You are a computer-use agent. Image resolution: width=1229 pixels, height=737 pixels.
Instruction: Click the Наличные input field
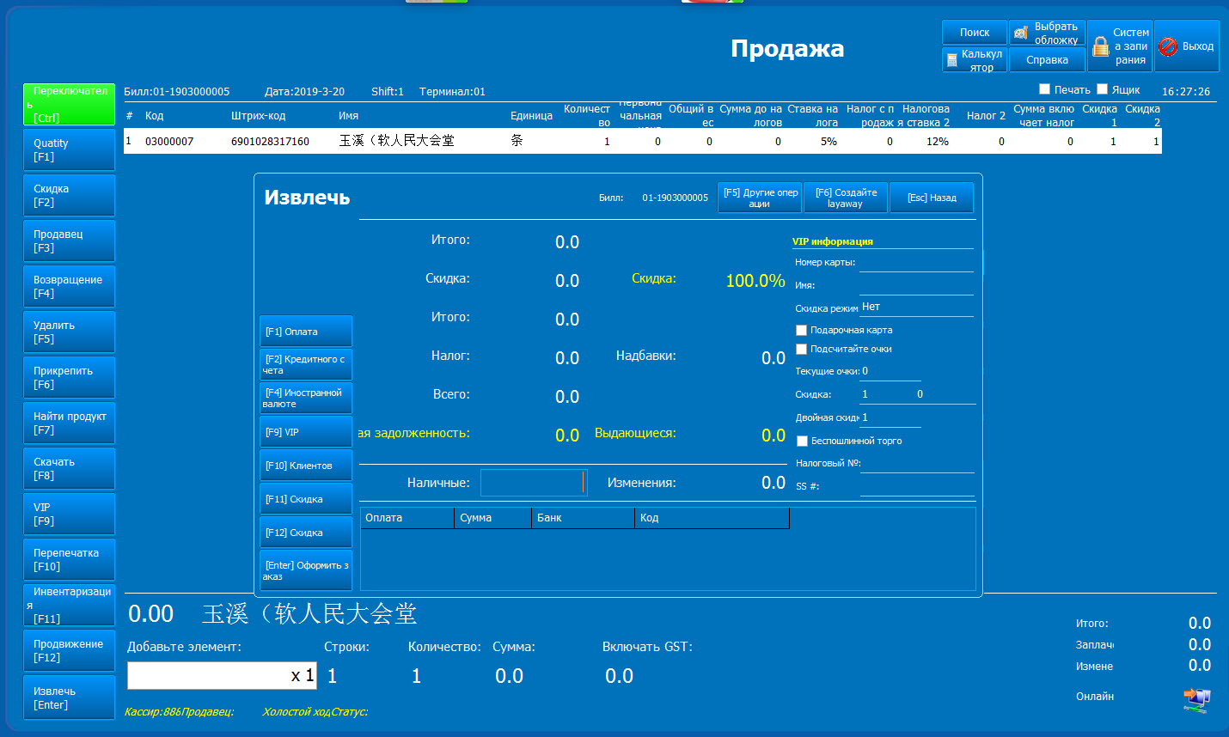pyautogui.click(x=533, y=483)
